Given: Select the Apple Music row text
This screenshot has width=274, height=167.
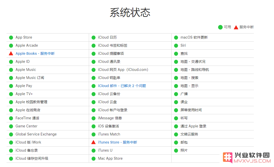Looking at the screenshot, I should (26, 70).
